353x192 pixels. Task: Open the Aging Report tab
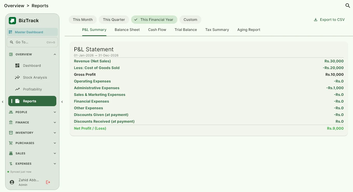point(249,30)
